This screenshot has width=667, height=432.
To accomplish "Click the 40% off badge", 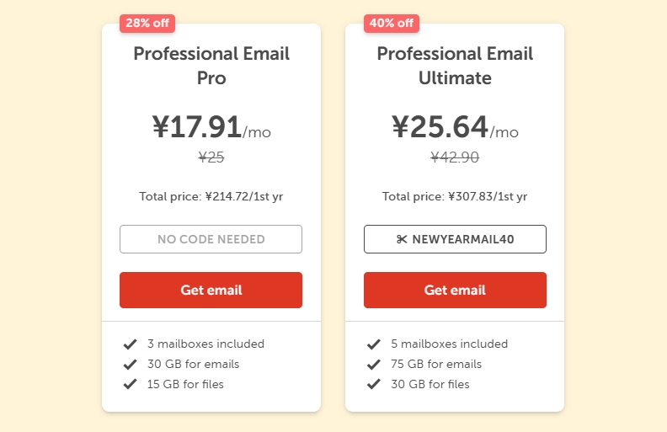I will pyautogui.click(x=391, y=23).
